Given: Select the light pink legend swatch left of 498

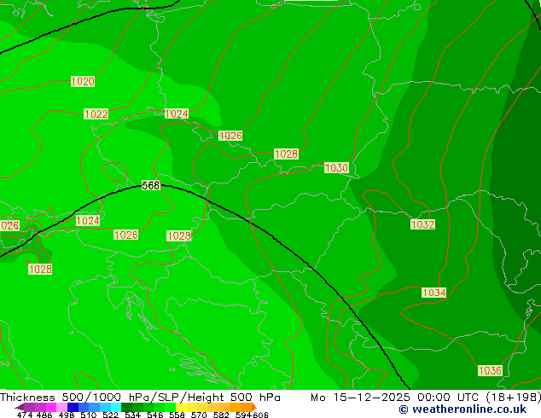Looking at the screenshot, I should coord(61,407).
